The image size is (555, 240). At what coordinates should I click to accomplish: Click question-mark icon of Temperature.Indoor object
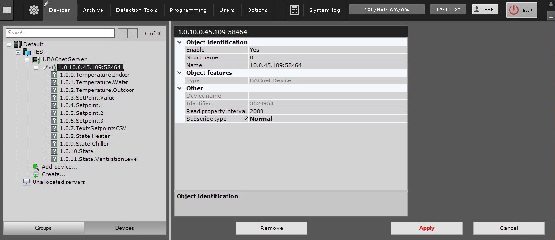54,75
